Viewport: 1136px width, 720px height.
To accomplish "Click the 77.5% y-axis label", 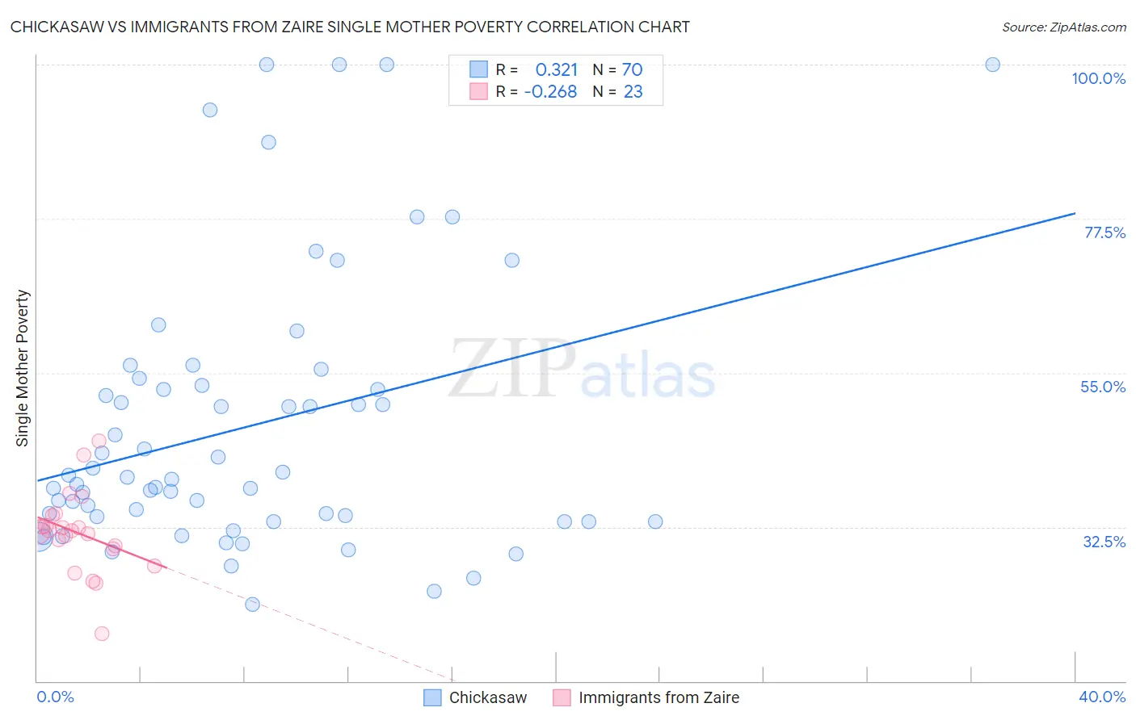I will tap(1104, 232).
